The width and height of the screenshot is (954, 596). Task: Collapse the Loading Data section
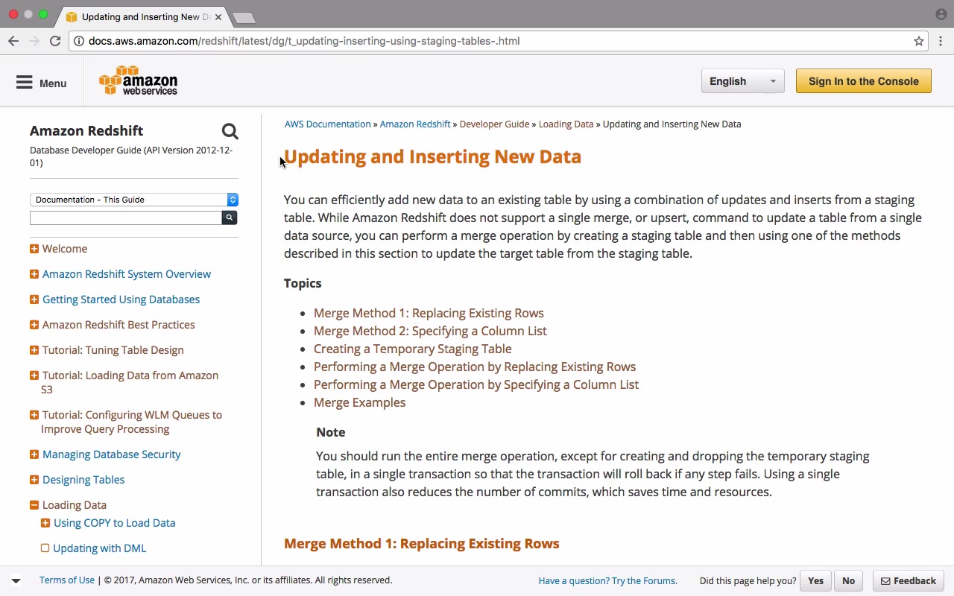pos(34,505)
